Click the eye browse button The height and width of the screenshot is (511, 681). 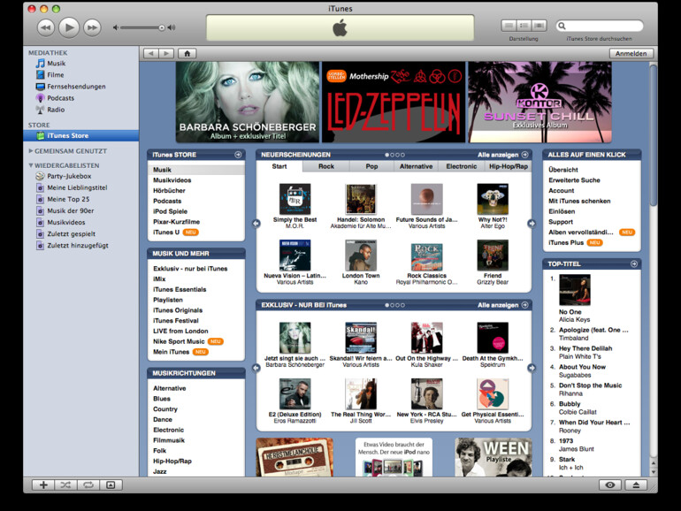[x=609, y=485]
